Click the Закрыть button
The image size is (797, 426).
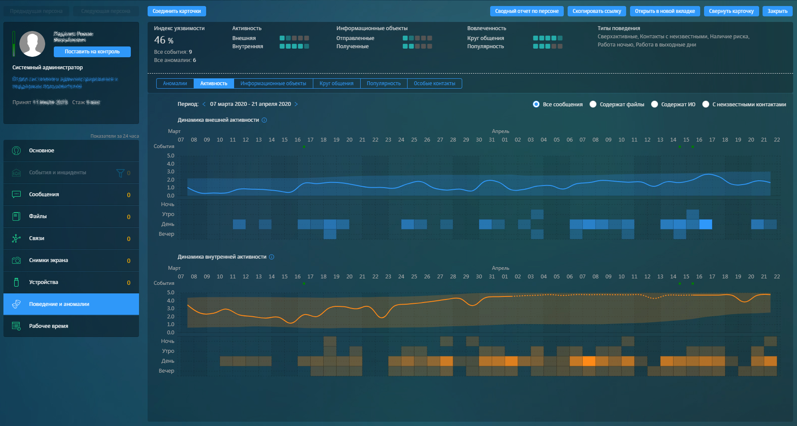[x=778, y=11]
